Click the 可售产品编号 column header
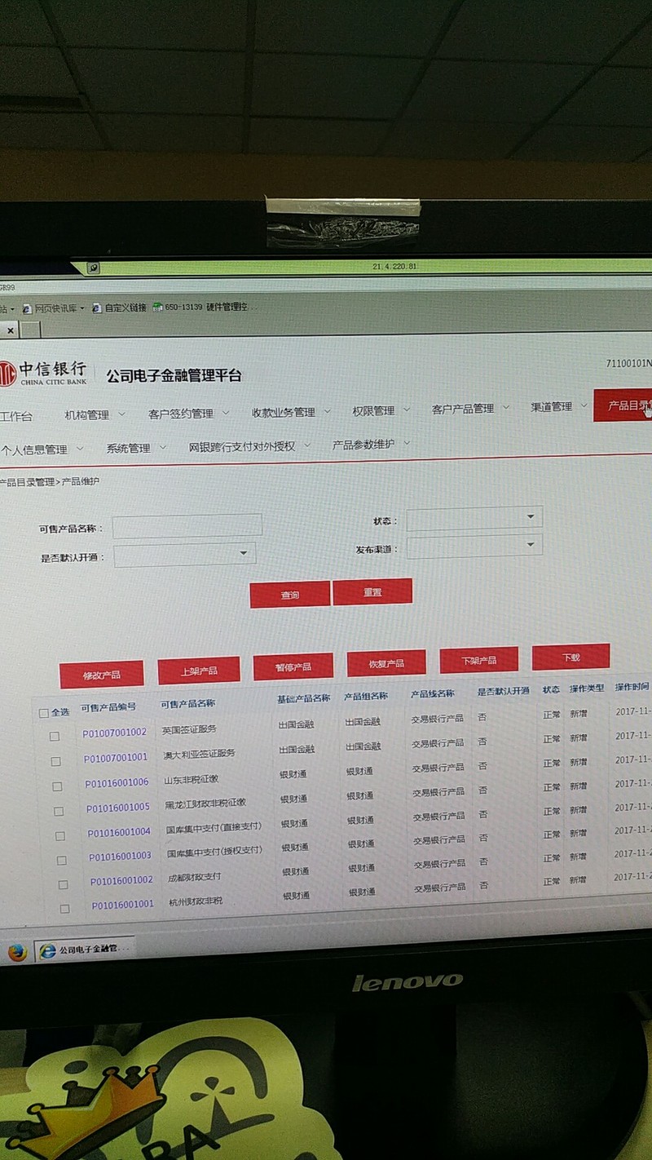This screenshot has height=1160, width=652. click(108, 707)
